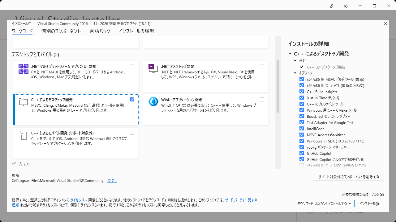The image size is (396, 222).
Task: Click the .NET MAUI workload icon
Action: (24, 69)
